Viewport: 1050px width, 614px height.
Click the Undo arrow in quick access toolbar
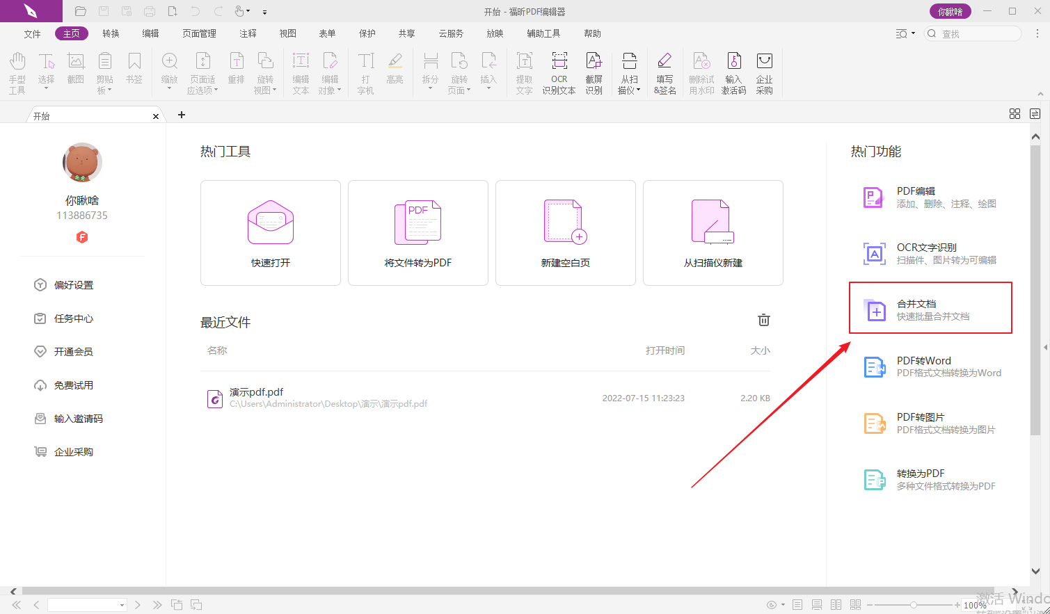coord(196,11)
